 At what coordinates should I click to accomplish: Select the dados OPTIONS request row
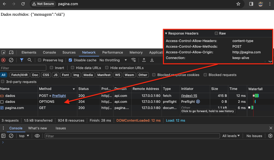point(137,102)
